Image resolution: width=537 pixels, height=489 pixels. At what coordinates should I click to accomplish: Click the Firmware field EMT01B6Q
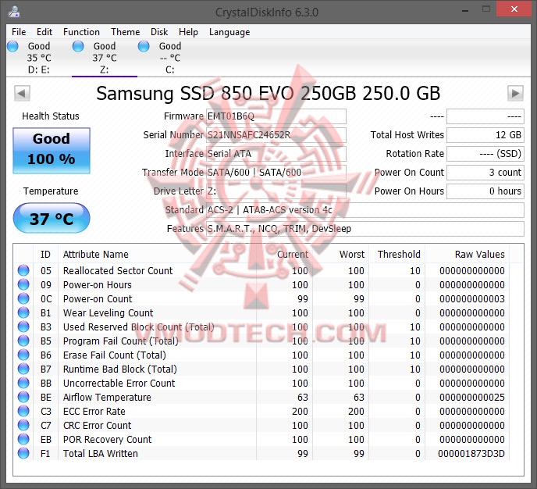276,116
